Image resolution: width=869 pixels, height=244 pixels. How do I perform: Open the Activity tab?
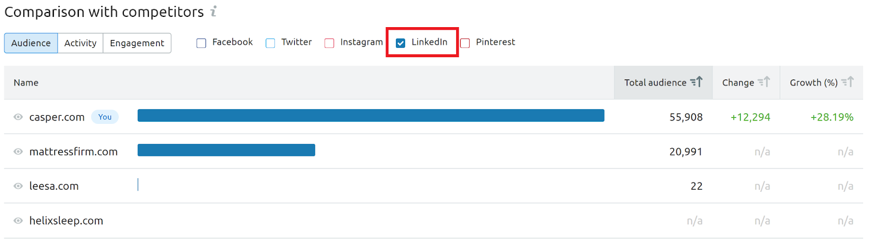[x=80, y=43]
